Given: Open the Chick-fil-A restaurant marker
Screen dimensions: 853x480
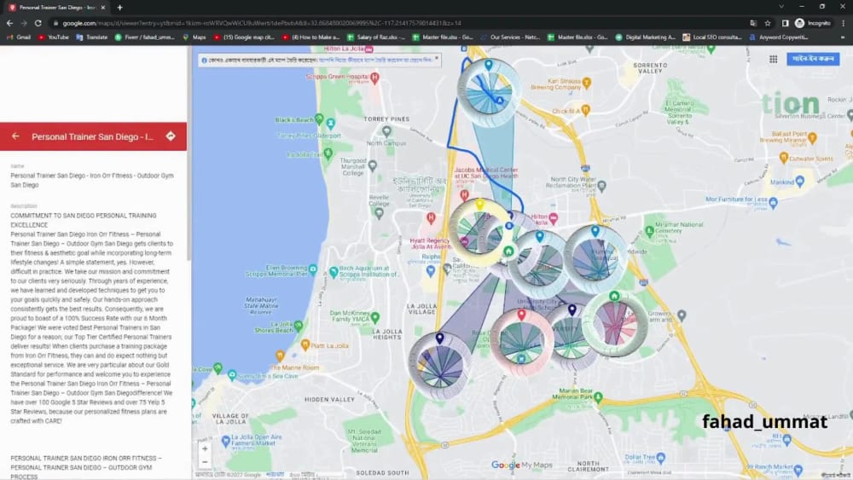Looking at the screenshot, I should [586, 110].
